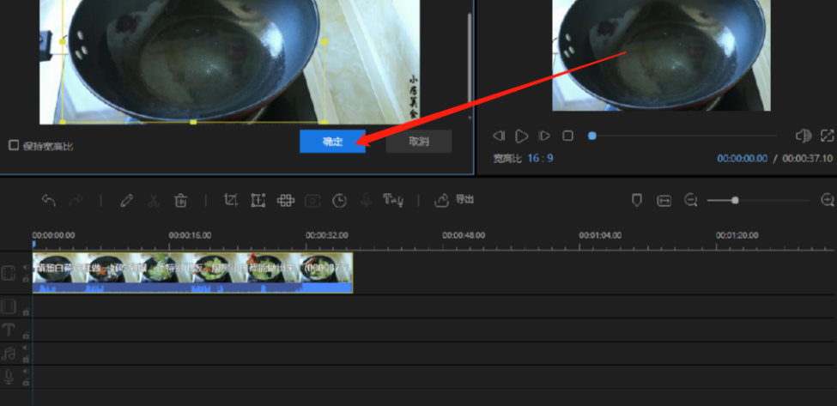Click the timeline ruler at 00:00:48.00

(x=464, y=235)
